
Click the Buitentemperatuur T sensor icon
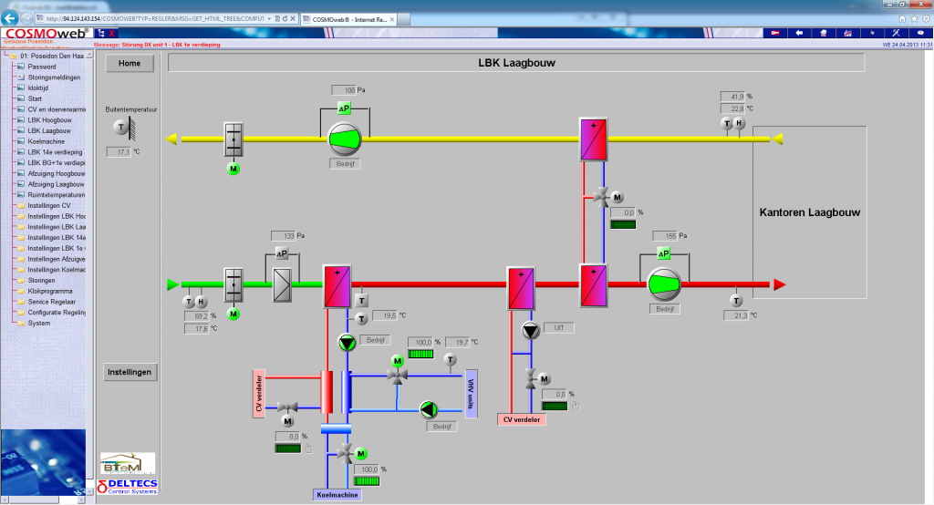tap(121, 127)
